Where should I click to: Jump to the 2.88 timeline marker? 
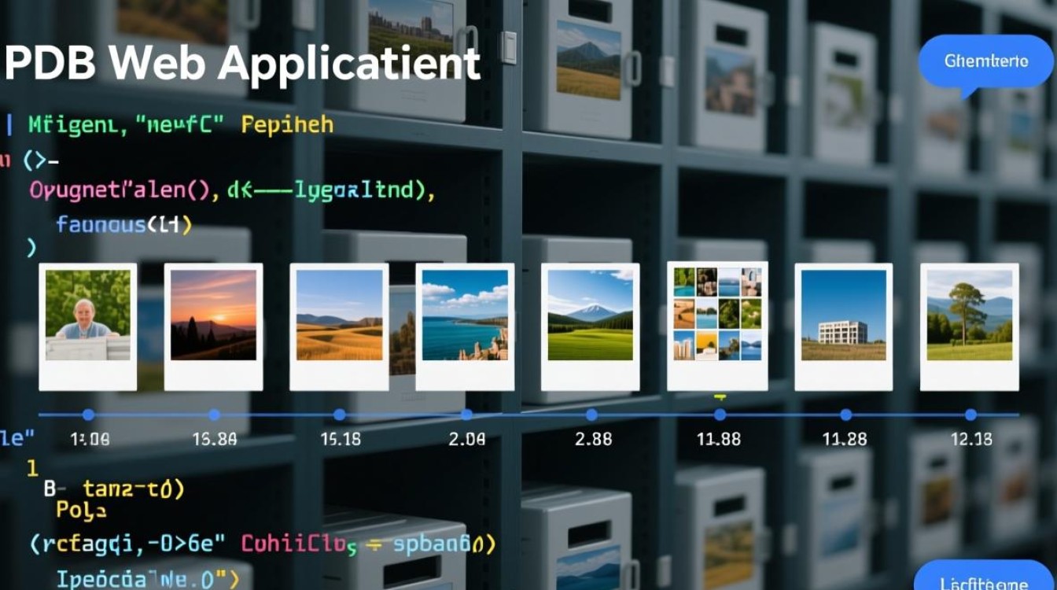click(x=591, y=415)
